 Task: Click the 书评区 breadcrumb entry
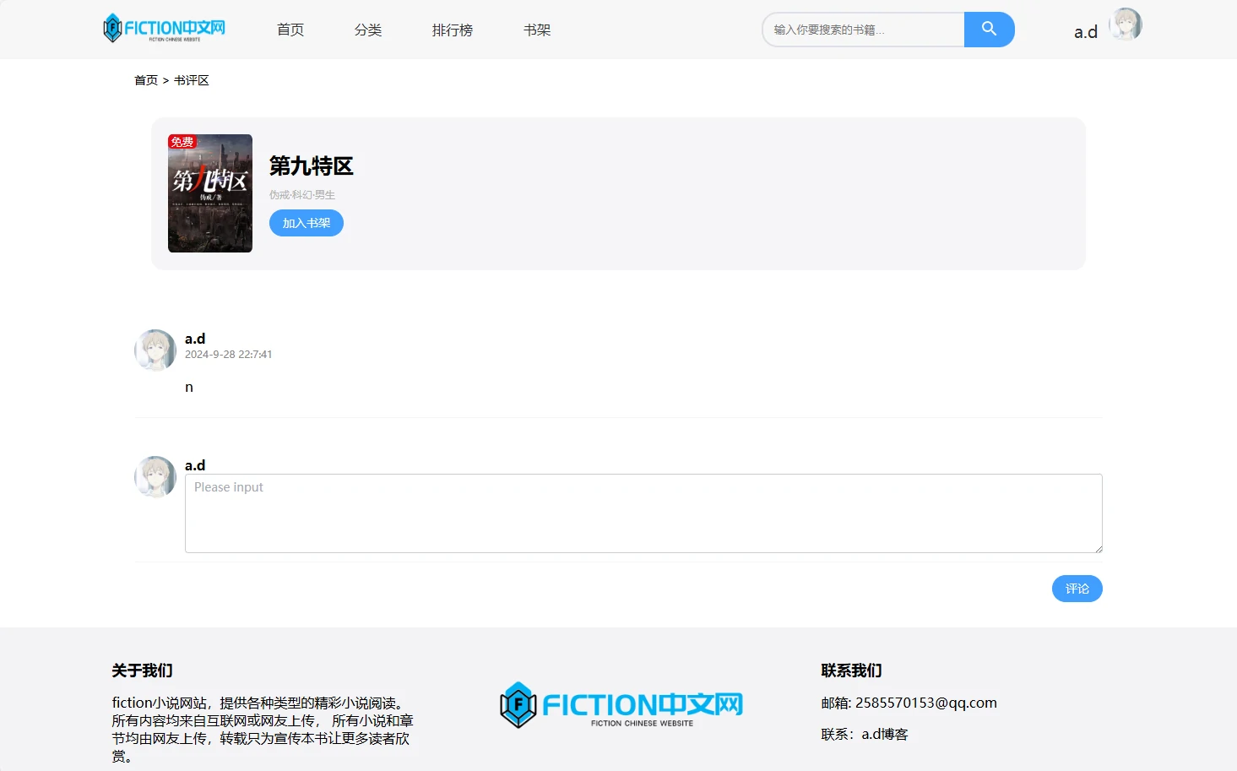pos(192,79)
